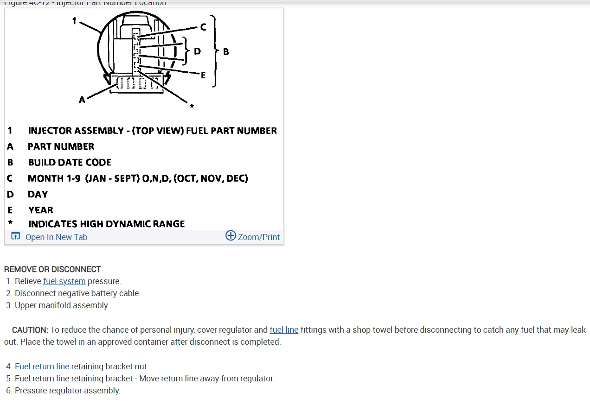Click the Open In New Tab icon
The width and height of the screenshot is (590, 405).
pyautogui.click(x=15, y=236)
